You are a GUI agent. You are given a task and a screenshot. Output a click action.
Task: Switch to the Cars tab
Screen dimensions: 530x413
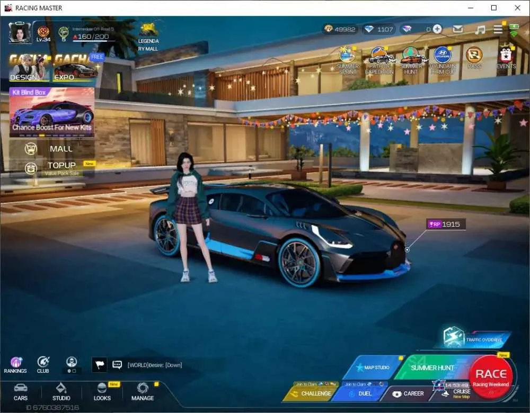(x=21, y=392)
